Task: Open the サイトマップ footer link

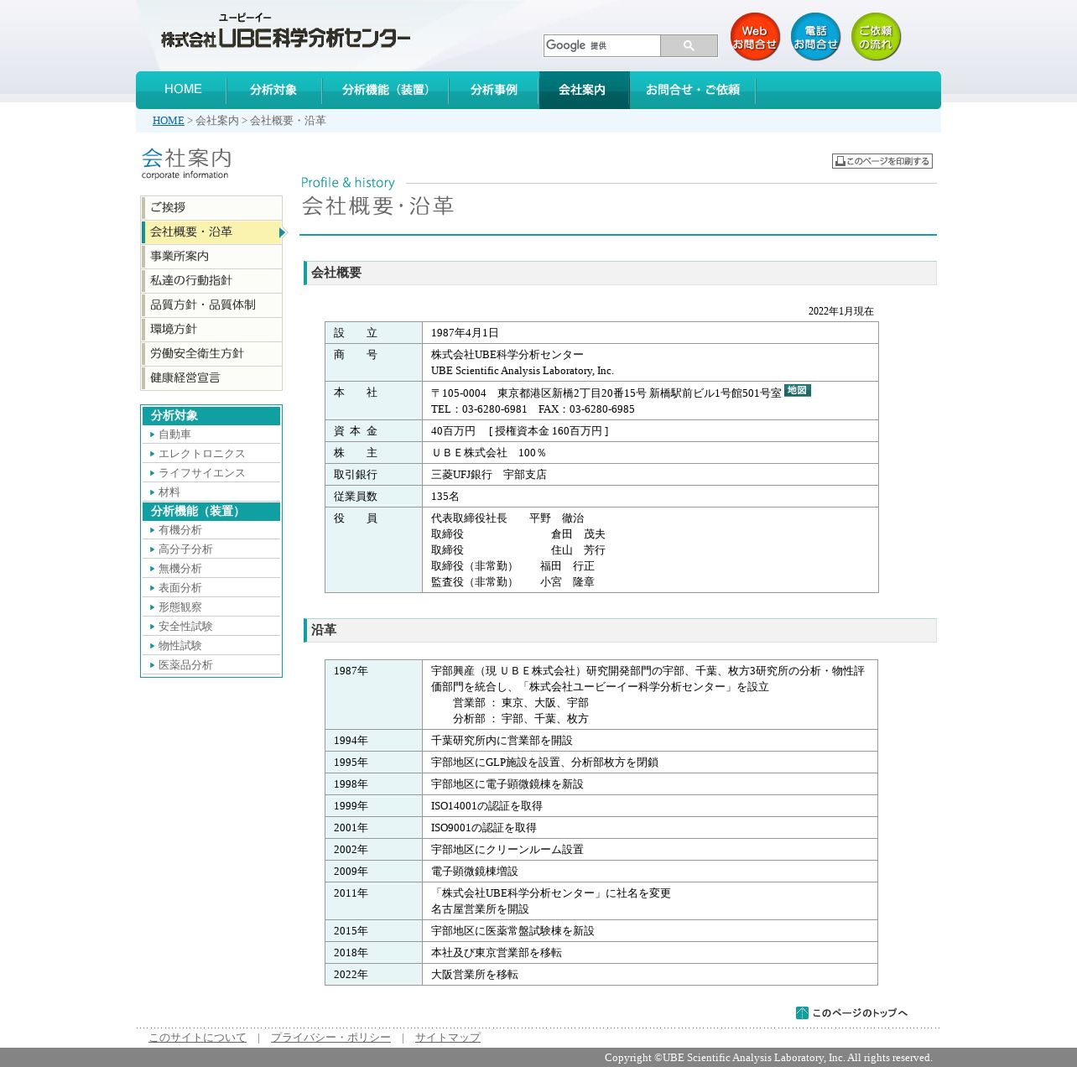Action: pos(448,1038)
